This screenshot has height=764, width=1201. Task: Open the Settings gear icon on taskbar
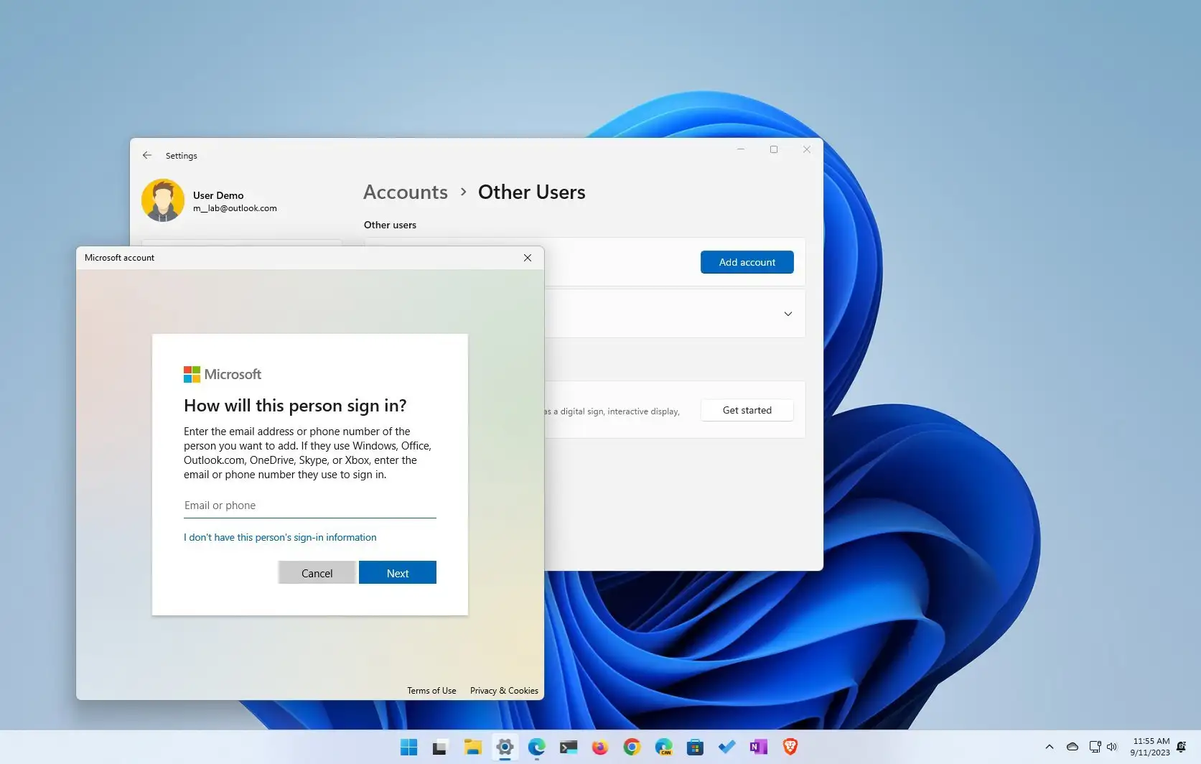pyautogui.click(x=505, y=747)
